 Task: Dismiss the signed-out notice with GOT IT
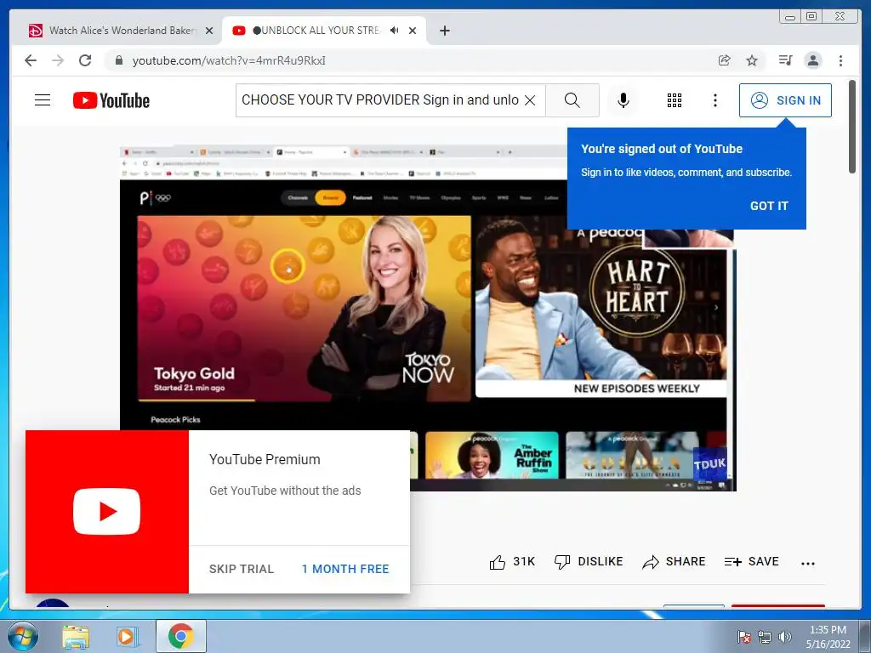pos(769,206)
